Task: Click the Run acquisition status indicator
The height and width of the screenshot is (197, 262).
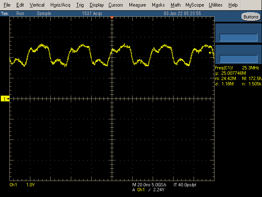Action: point(20,14)
